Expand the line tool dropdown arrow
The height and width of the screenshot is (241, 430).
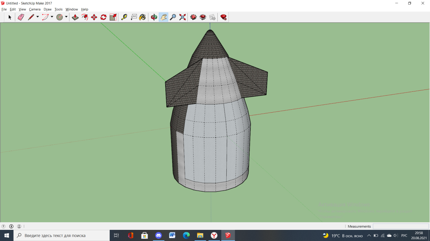(x=38, y=17)
